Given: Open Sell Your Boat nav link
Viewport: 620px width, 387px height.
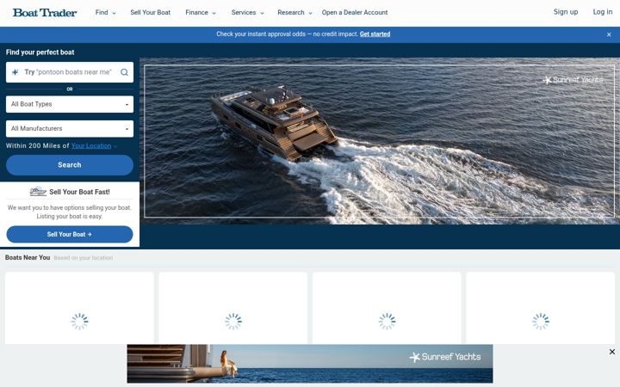Looking at the screenshot, I should point(150,13).
